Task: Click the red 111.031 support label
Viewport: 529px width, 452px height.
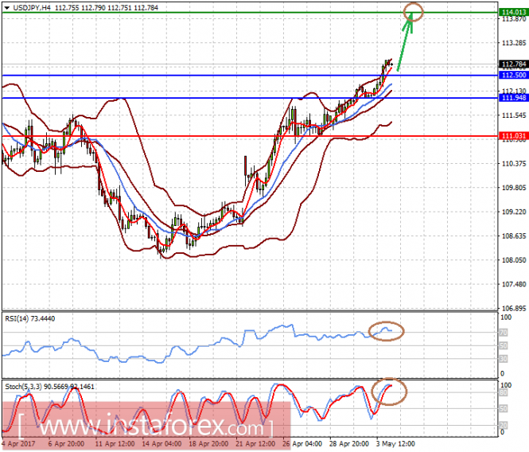Action: point(513,136)
